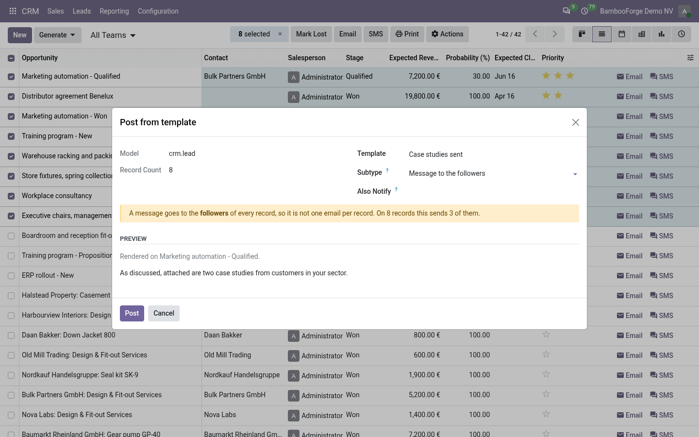
Task: Clear the 8 selected records
Action: pos(280,34)
